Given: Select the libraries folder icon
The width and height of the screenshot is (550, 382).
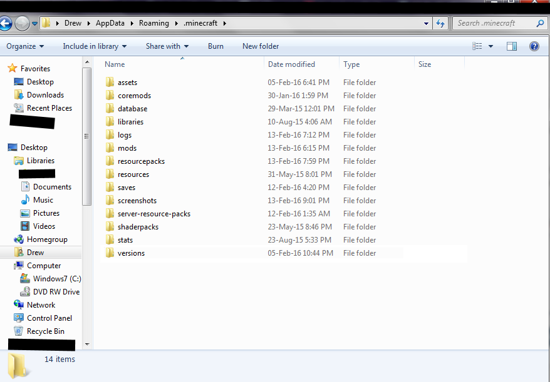Looking at the screenshot, I should [x=110, y=121].
